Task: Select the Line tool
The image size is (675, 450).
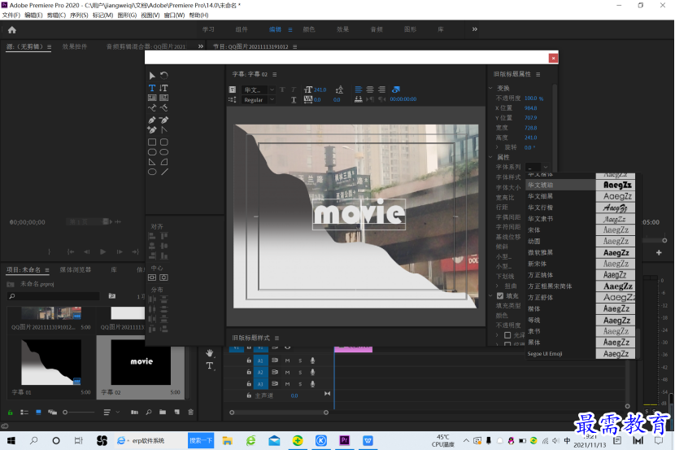Action: click(x=164, y=172)
